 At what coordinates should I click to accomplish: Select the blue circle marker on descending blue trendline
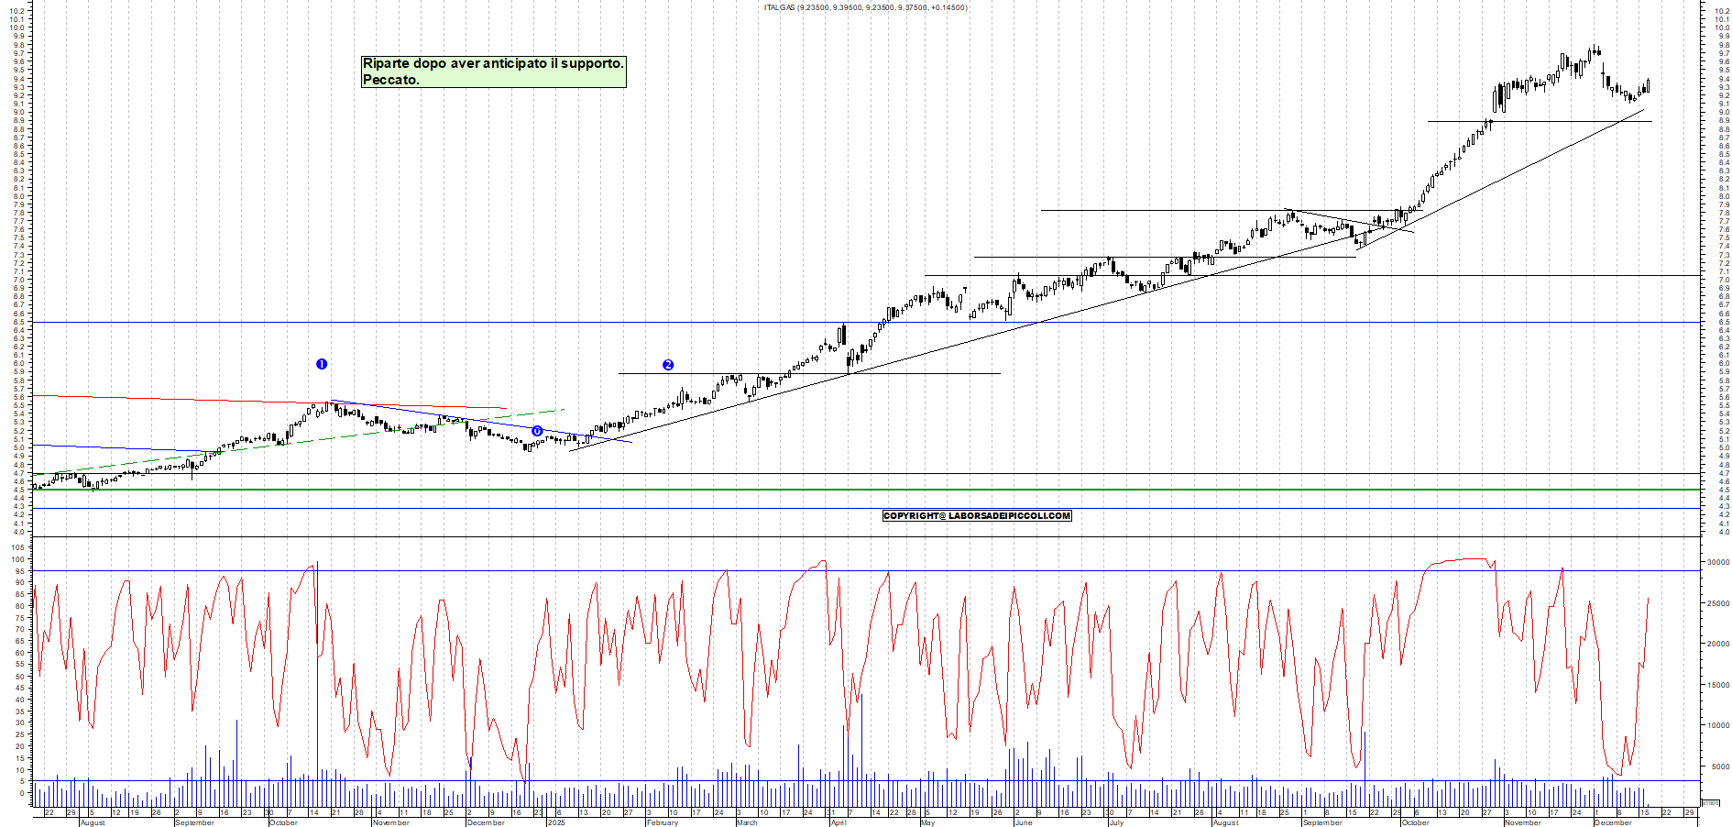tap(537, 431)
